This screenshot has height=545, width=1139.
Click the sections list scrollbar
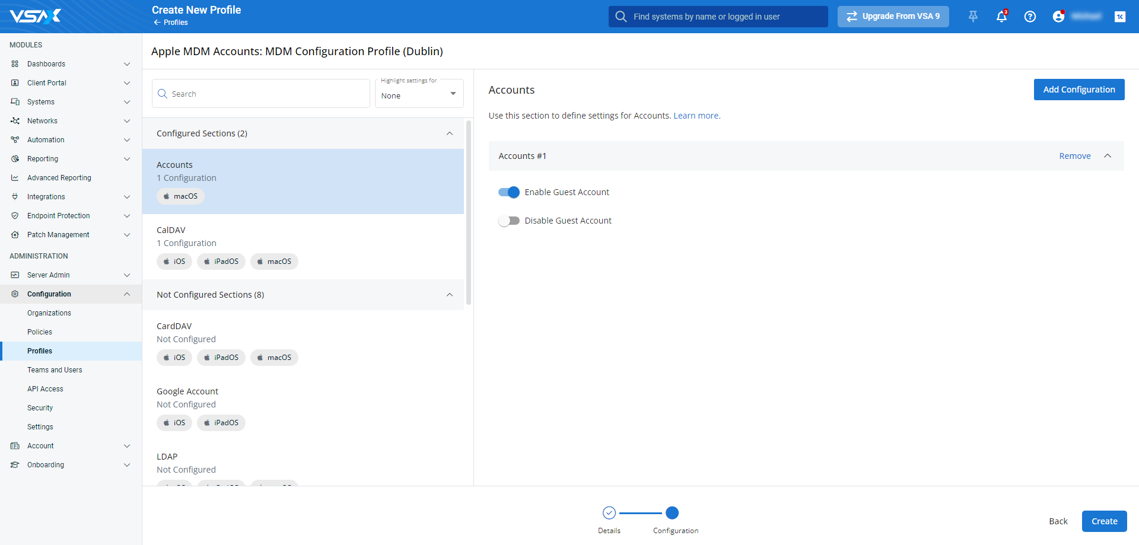click(x=469, y=212)
